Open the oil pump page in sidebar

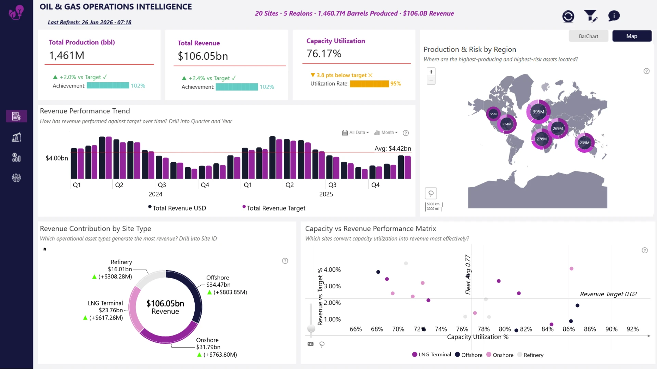(x=16, y=137)
